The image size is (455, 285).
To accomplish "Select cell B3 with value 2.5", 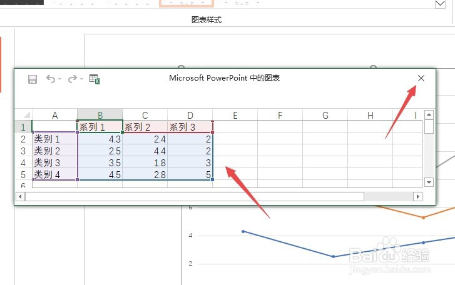I will click(100, 151).
